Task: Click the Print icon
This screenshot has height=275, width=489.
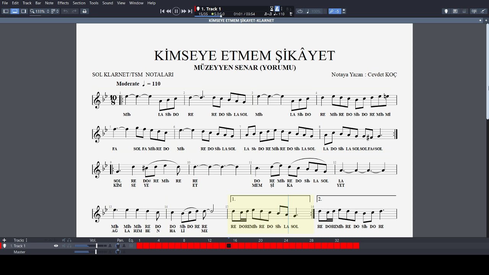Action: [84, 11]
